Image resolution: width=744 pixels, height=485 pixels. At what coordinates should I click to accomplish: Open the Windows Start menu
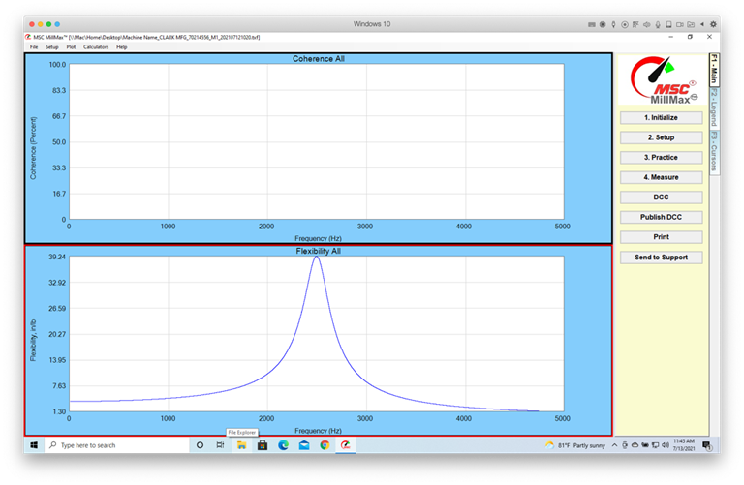(x=34, y=445)
